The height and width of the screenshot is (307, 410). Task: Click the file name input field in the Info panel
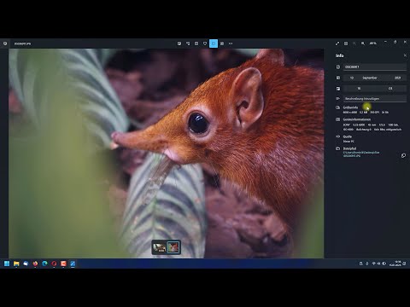375,67
